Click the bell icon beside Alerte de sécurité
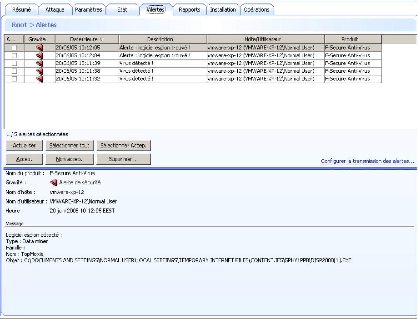This screenshot has height=319, width=418. 54,183
